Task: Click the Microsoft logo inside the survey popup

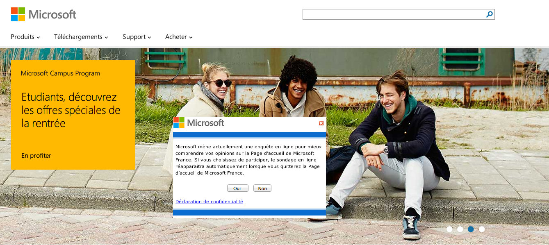Action: pyautogui.click(x=199, y=123)
